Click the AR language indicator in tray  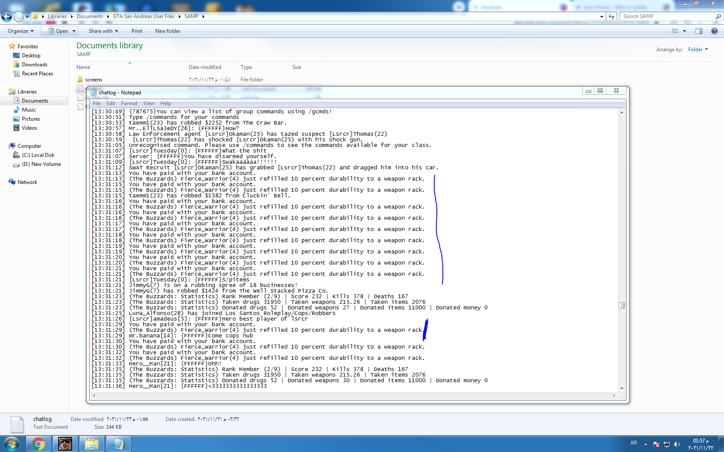click(633, 443)
